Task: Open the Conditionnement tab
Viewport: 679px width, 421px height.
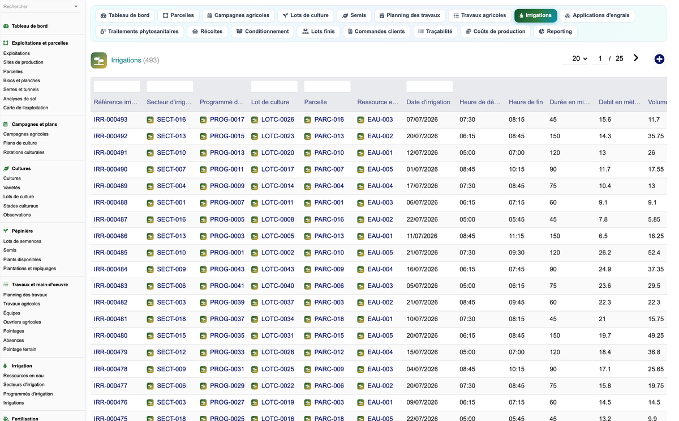Action: [x=263, y=31]
